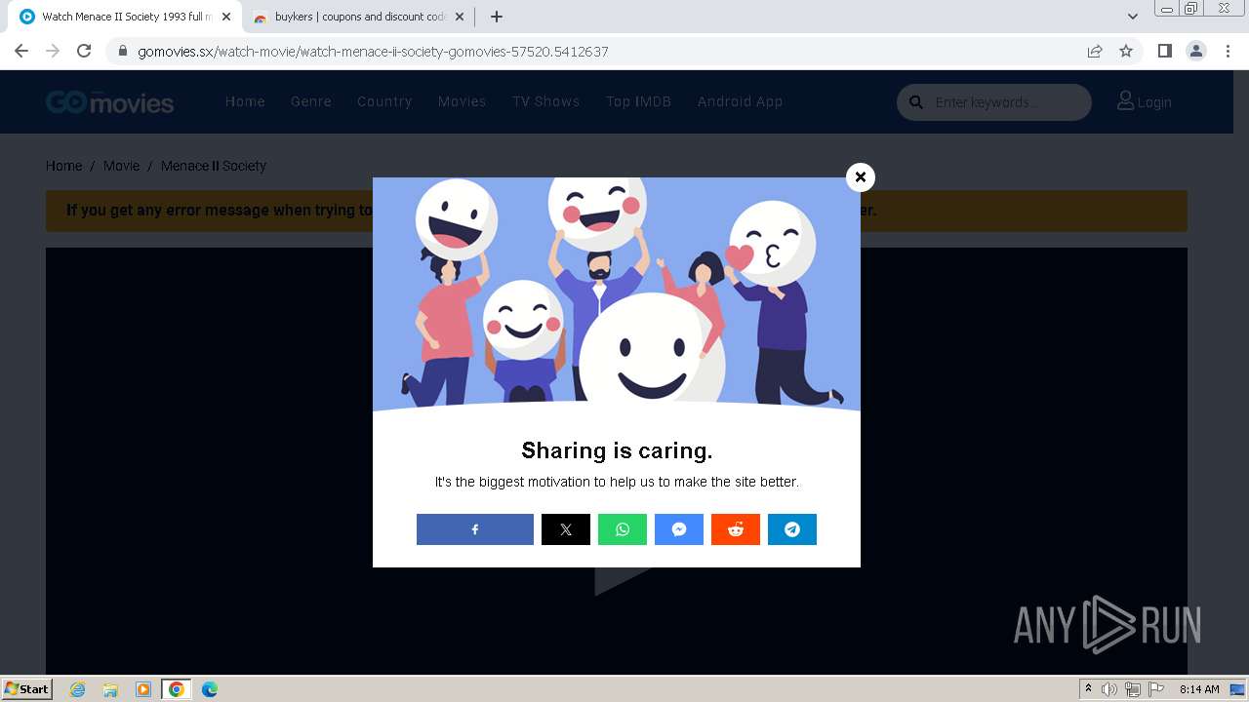Open the Genre menu

point(311,101)
